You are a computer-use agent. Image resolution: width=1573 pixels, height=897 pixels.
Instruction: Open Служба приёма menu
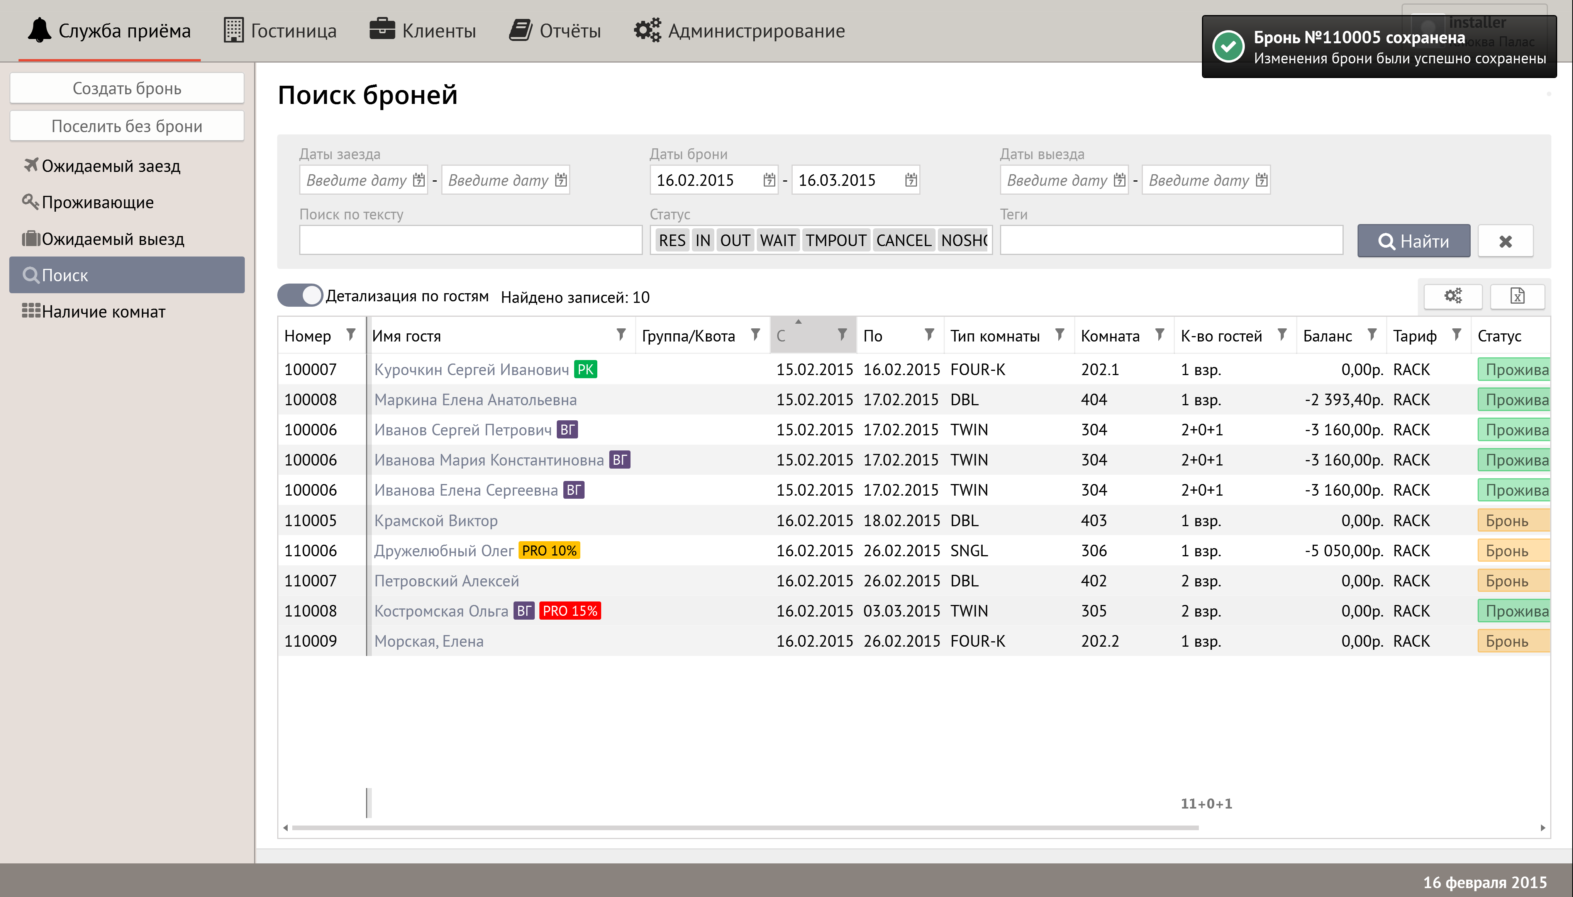coord(110,31)
